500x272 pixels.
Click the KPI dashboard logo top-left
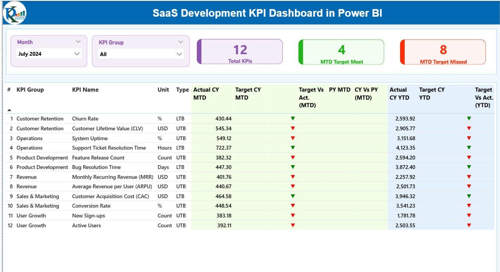tap(14, 13)
